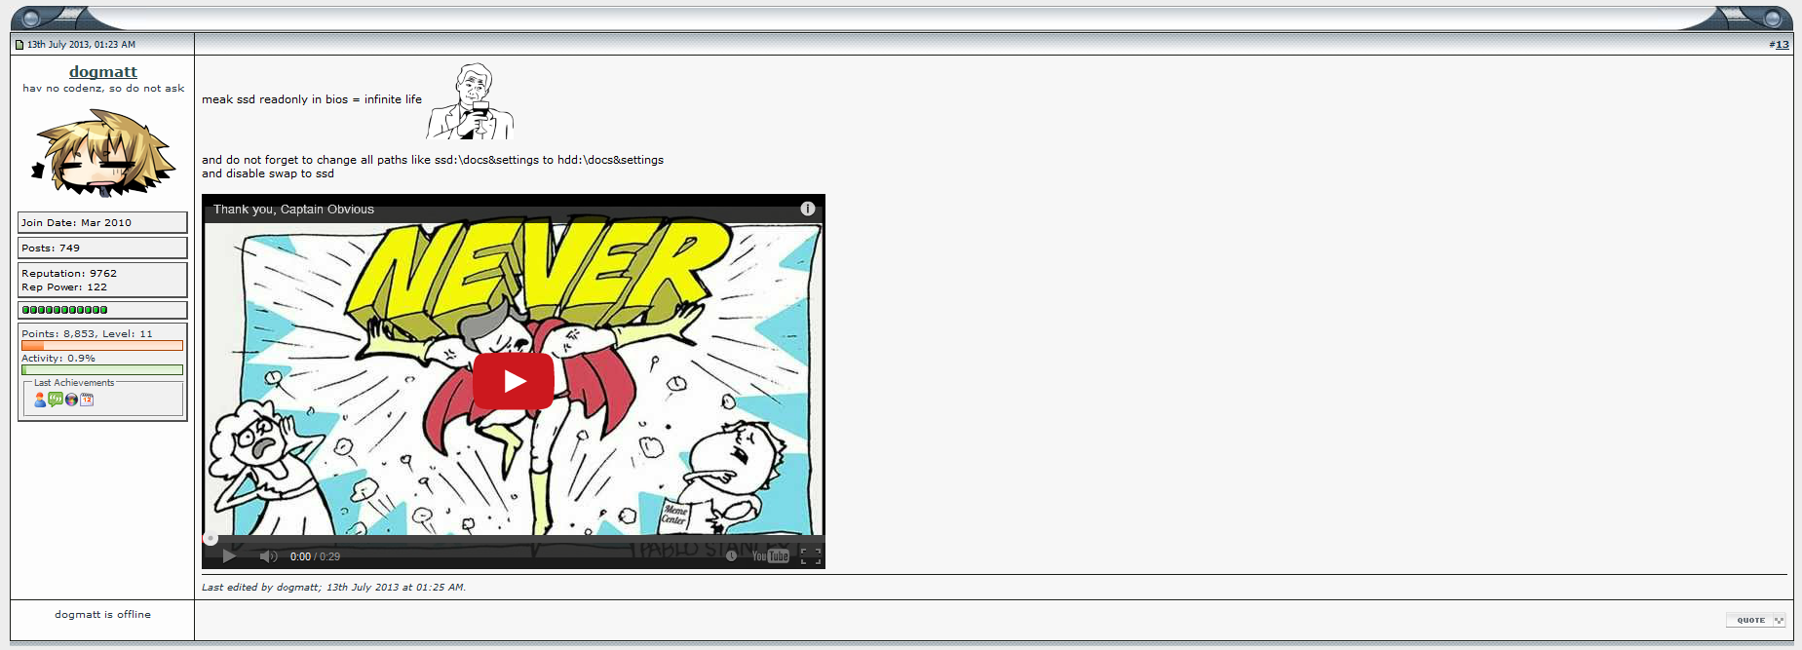Click the video time display 0:00 / 0:29
1802x650 pixels.
[x=315, y=556]
